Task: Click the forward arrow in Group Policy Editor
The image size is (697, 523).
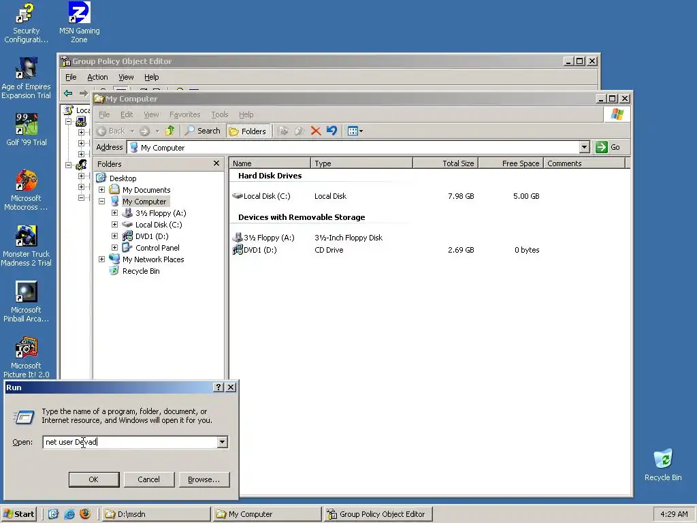Action: click(x=83, y=93)
